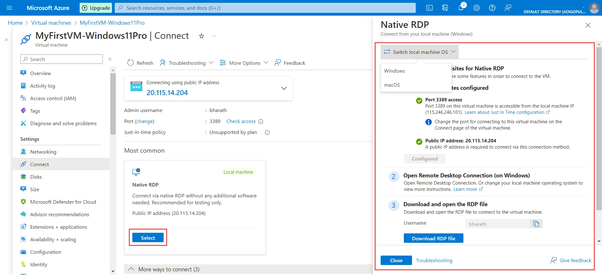Open Learn more link in step 2
Viewport: 602px width, 275px height.
[468, 189]
